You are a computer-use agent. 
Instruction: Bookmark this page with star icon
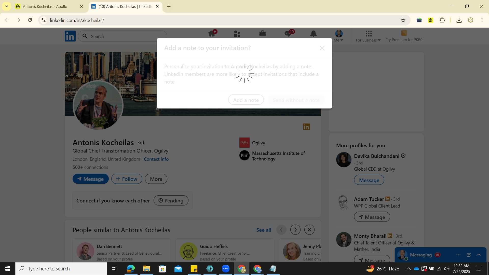click(x=403, y=20)
